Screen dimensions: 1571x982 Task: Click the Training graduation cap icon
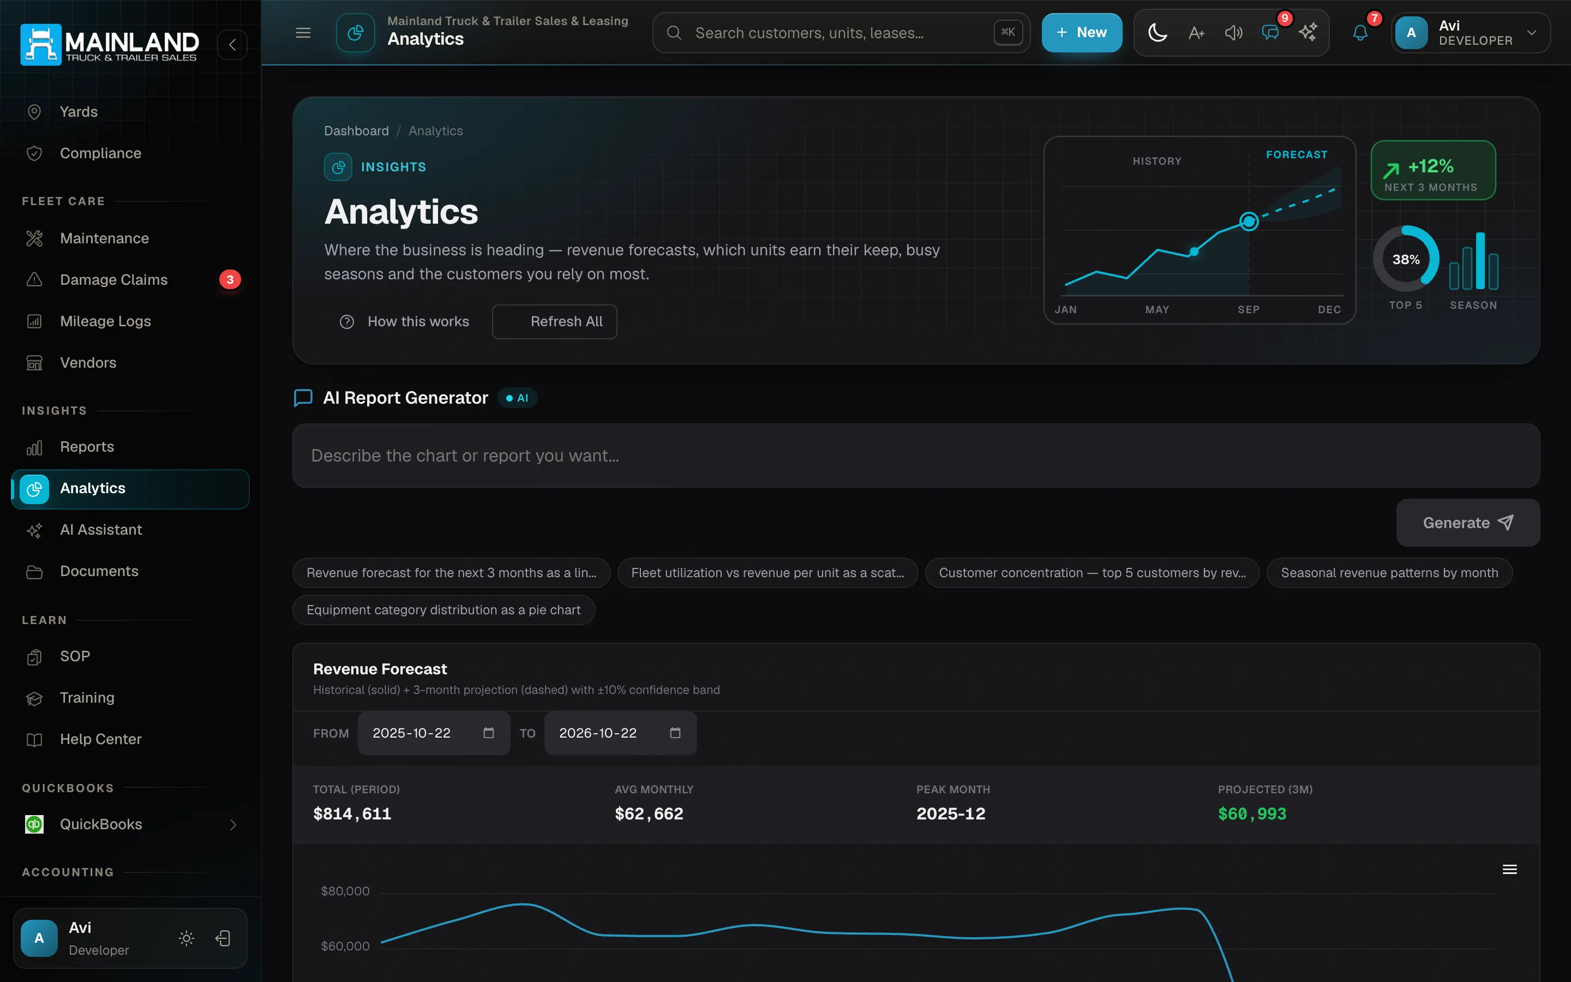(34, 699)
